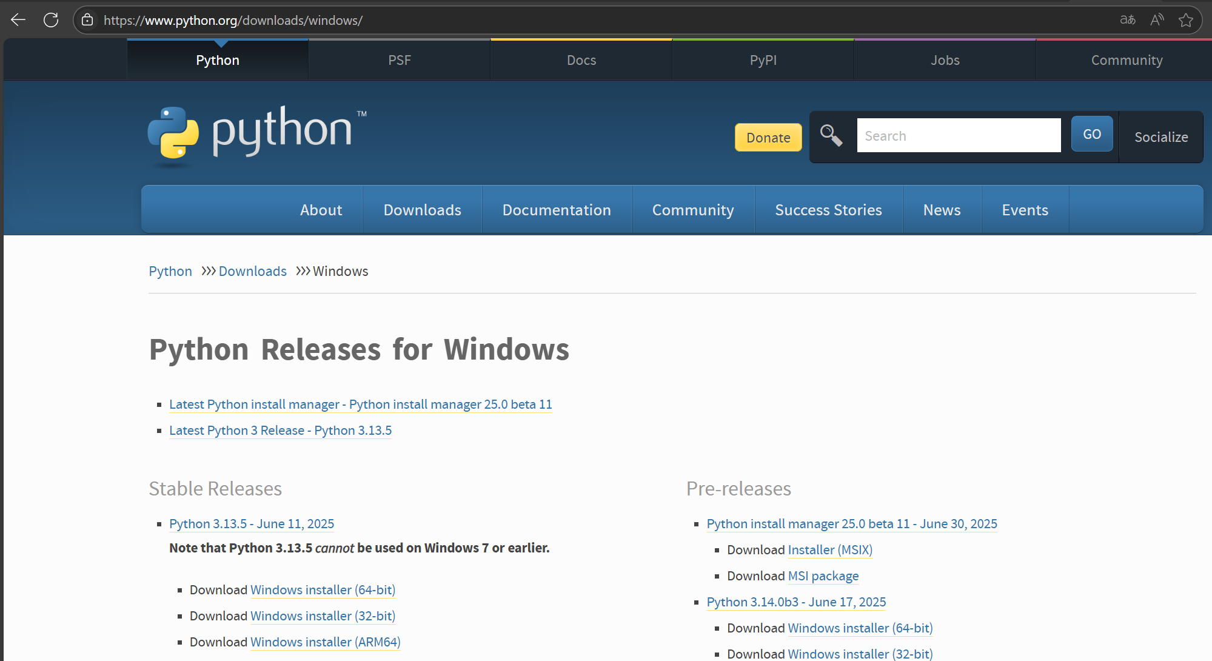Click the favorites star icon
This screenshot has height=661, width=1212.
tap(1186, 20)
